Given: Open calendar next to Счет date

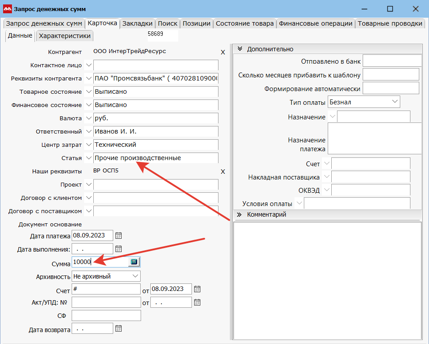Looking at the screenshot, I should 197,289.
